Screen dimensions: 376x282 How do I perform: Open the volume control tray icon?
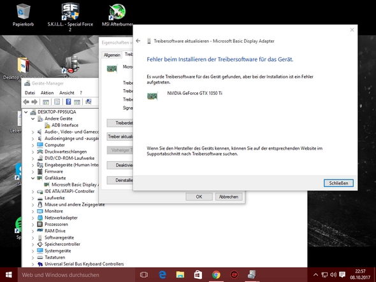pos(333,275)
